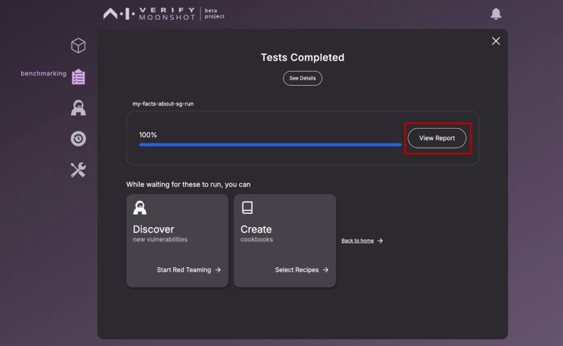Click the Discover card title

[153, 229]
